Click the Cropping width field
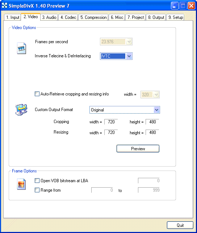The image size is (197, 233). pyautogui.click(x=111, y=122)
